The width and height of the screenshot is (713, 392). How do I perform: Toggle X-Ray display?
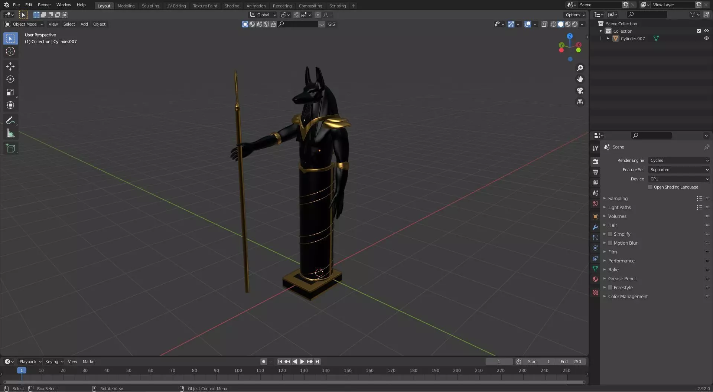point(544,24)
